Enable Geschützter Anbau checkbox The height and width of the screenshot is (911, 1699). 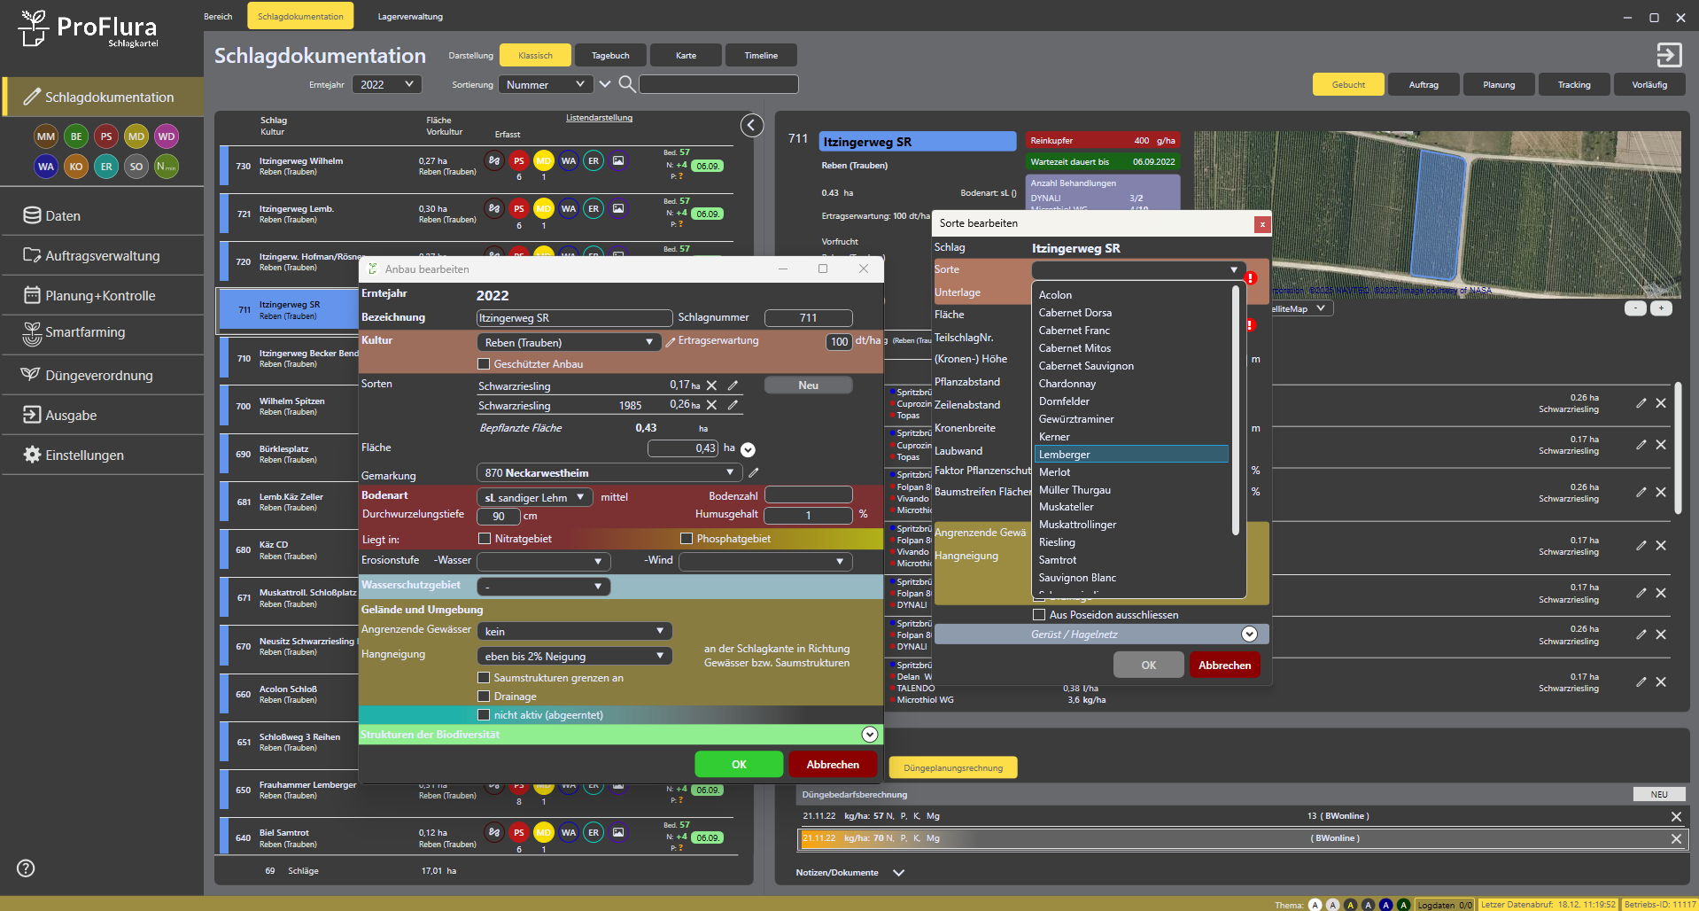tap(484, 364)
